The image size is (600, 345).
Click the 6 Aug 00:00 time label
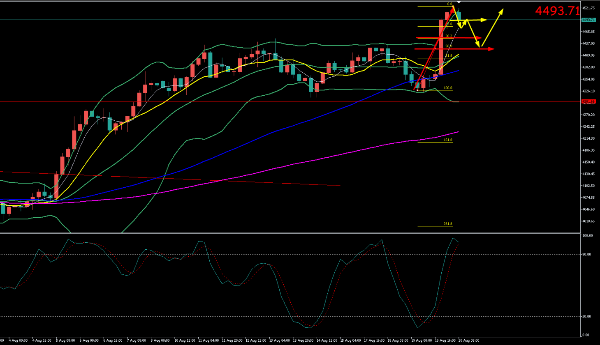pos(89,340)
